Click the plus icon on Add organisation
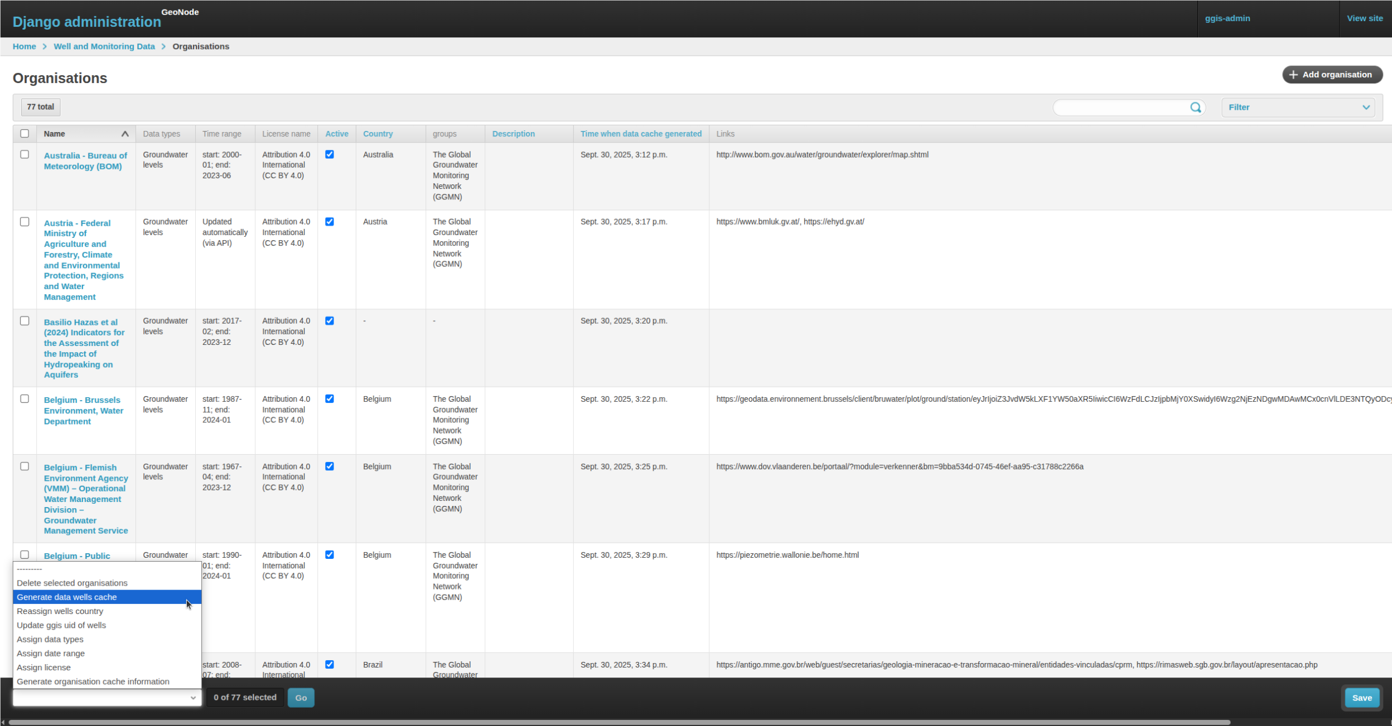The image size is (1392, 726). point(1294,74)
